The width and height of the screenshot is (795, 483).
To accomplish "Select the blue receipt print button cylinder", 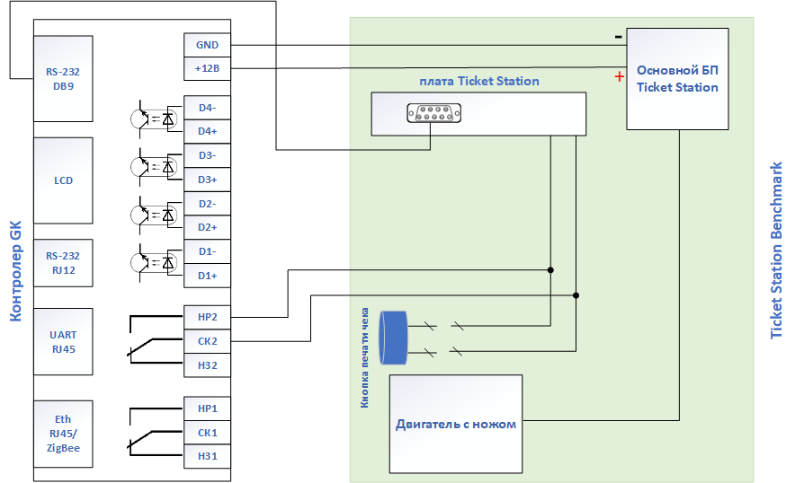I will click(x=394, y=338).
